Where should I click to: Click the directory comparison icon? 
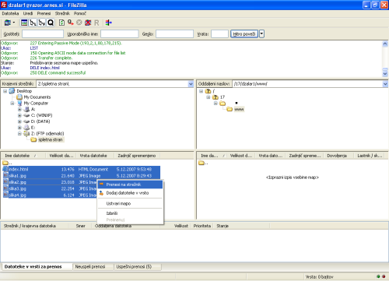(x=108, y=23)
